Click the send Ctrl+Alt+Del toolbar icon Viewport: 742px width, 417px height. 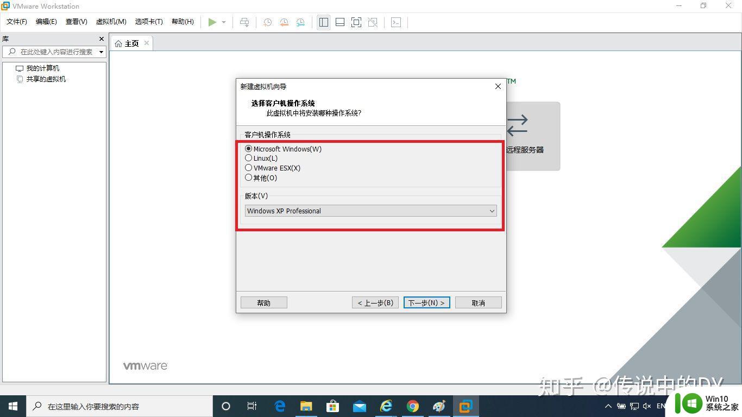point(244,22)
